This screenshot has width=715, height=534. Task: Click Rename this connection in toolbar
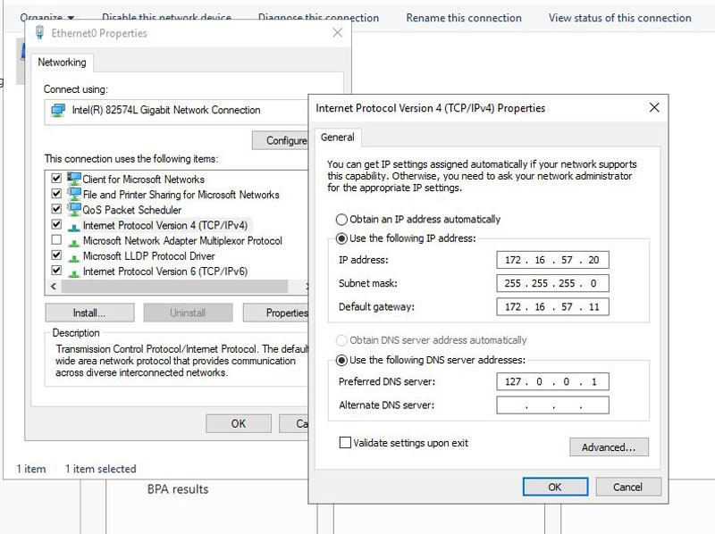click(464, 18)
